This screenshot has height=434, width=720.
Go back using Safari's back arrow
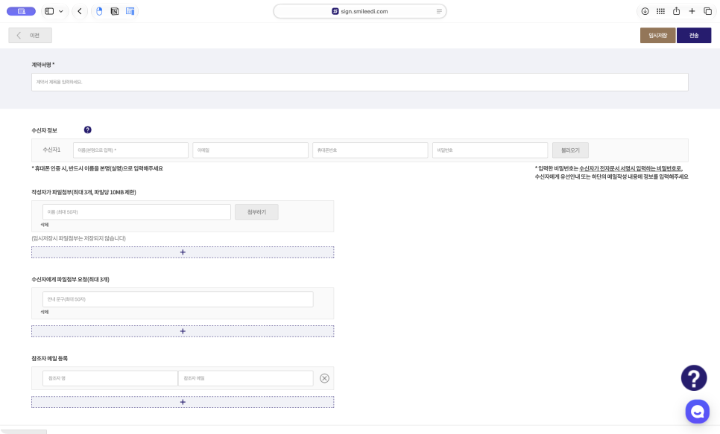(80, 11)
